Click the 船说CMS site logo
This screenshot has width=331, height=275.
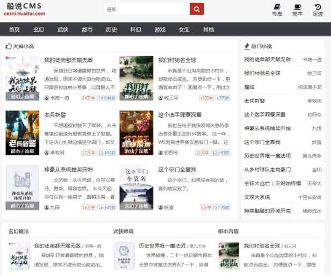coord(25,9)
